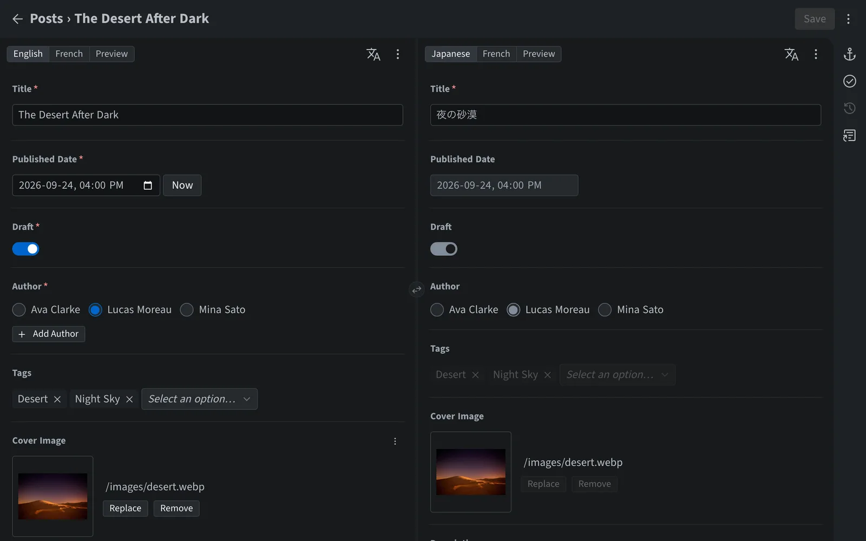Viewport: 866px width, 541px height.
Task: Click the swap arrows icon between panes
Action: click(416, 290)
